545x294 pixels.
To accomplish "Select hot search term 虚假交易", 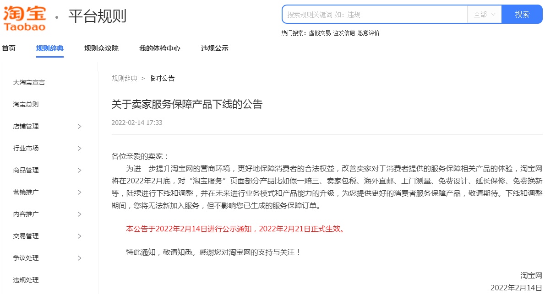I will coord(320,33).
